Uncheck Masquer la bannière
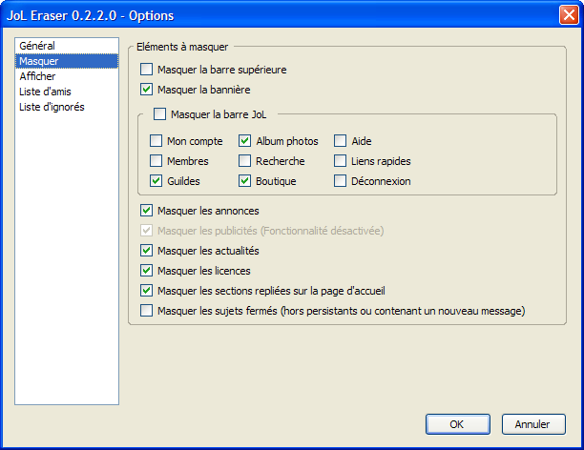The width and height of the screenshot is (584, 450). [146, 90]
